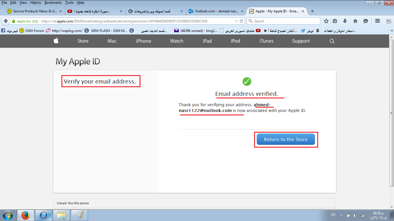
Task: Click the green padlock site identity icon
Action: pyautogui.click(x=13, y=21)
